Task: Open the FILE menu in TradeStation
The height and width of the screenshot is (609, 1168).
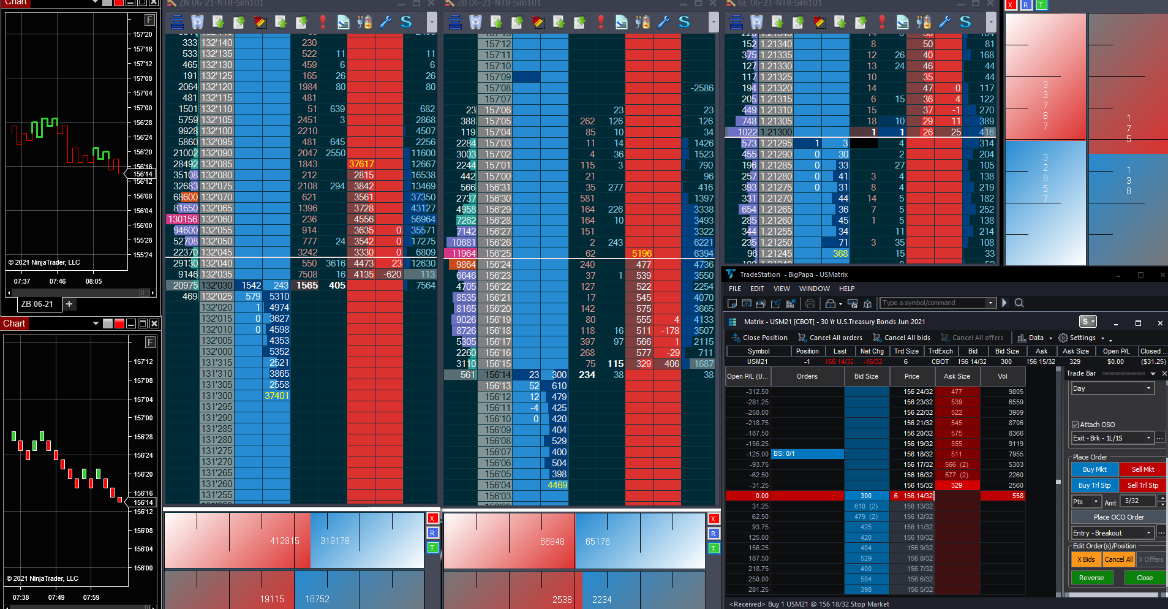Action: [735, 289]
